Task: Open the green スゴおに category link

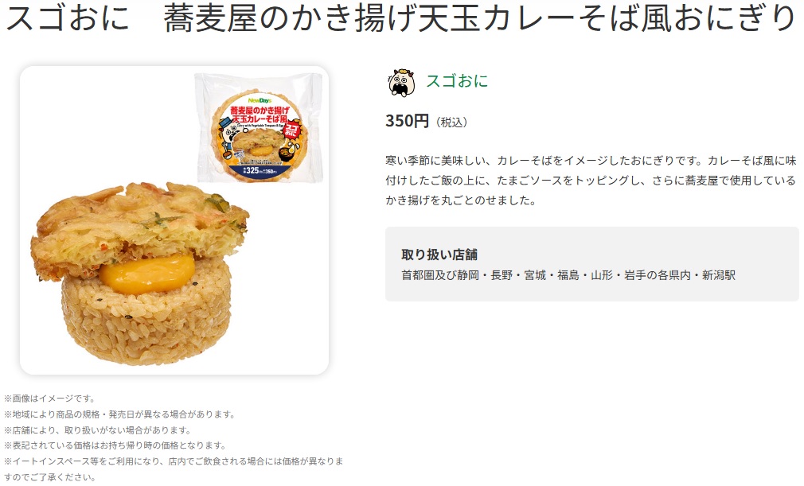Action: pos(457,81)
